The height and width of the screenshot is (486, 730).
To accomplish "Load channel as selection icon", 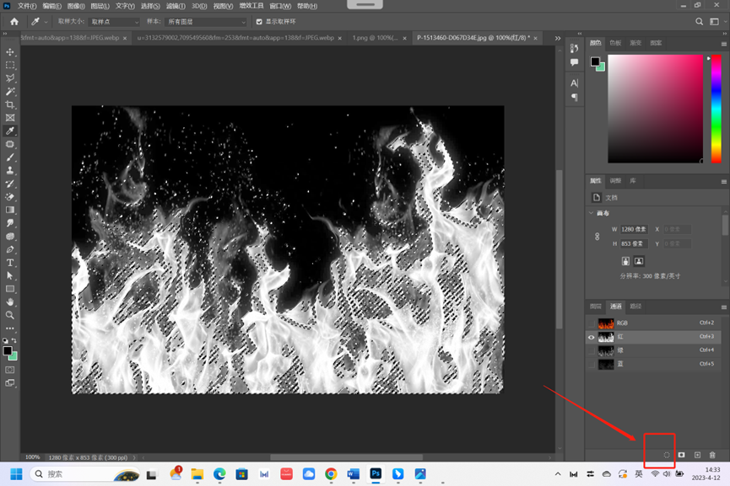I will [666, 455].
